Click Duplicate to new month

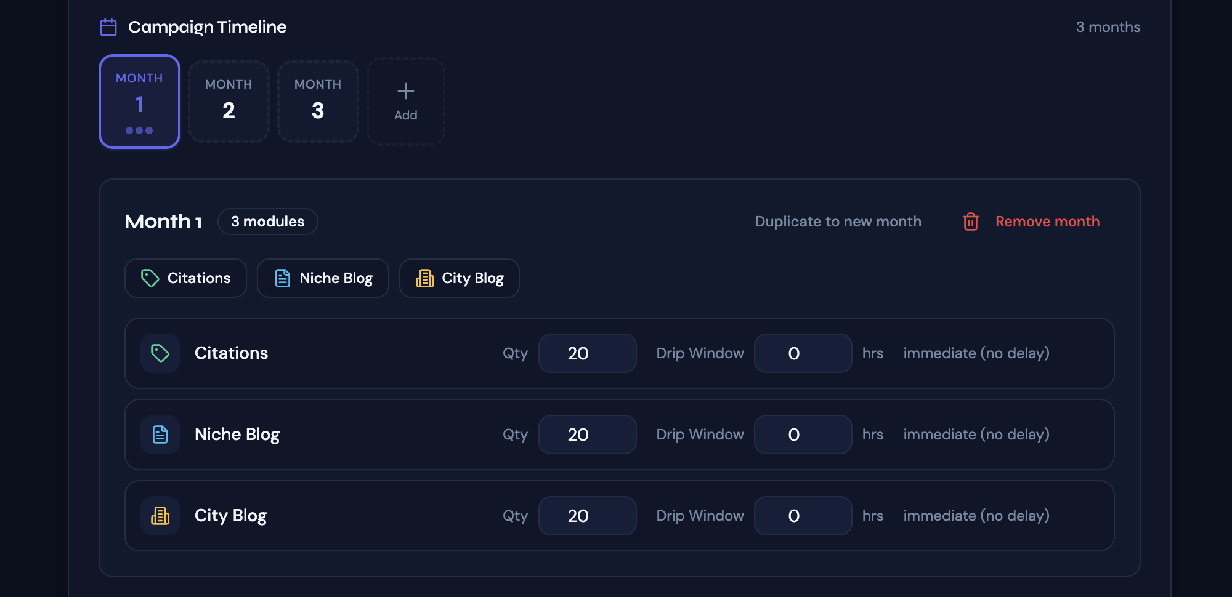[838, 222]
